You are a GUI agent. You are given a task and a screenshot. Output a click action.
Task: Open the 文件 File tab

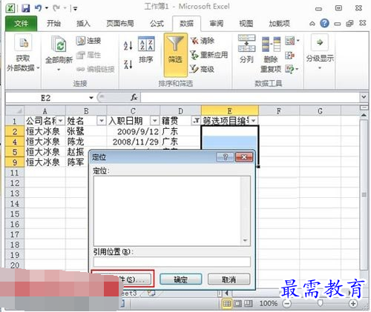[x=22, y=24]
